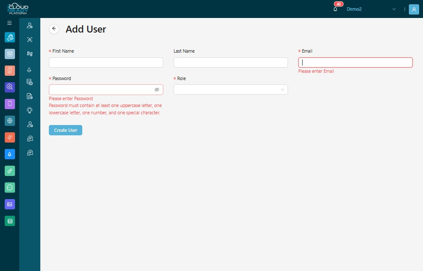Open the purple image gallery tile
This screenshot has width=423, height=271.
10,204
